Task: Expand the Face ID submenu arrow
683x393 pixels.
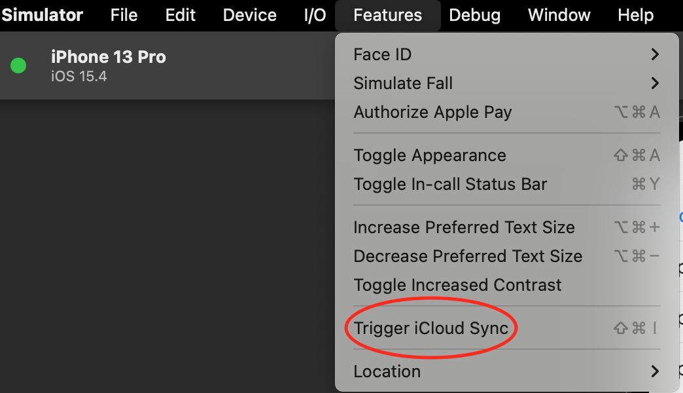Action: click(x=655, y=55)
